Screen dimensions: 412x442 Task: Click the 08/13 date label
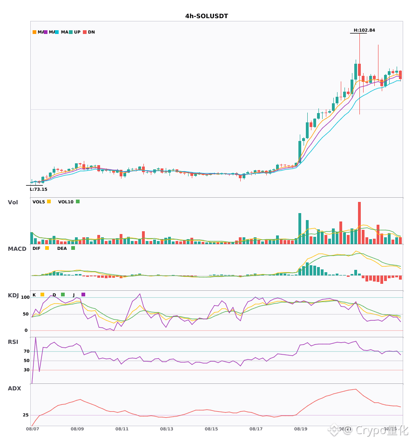167,429
